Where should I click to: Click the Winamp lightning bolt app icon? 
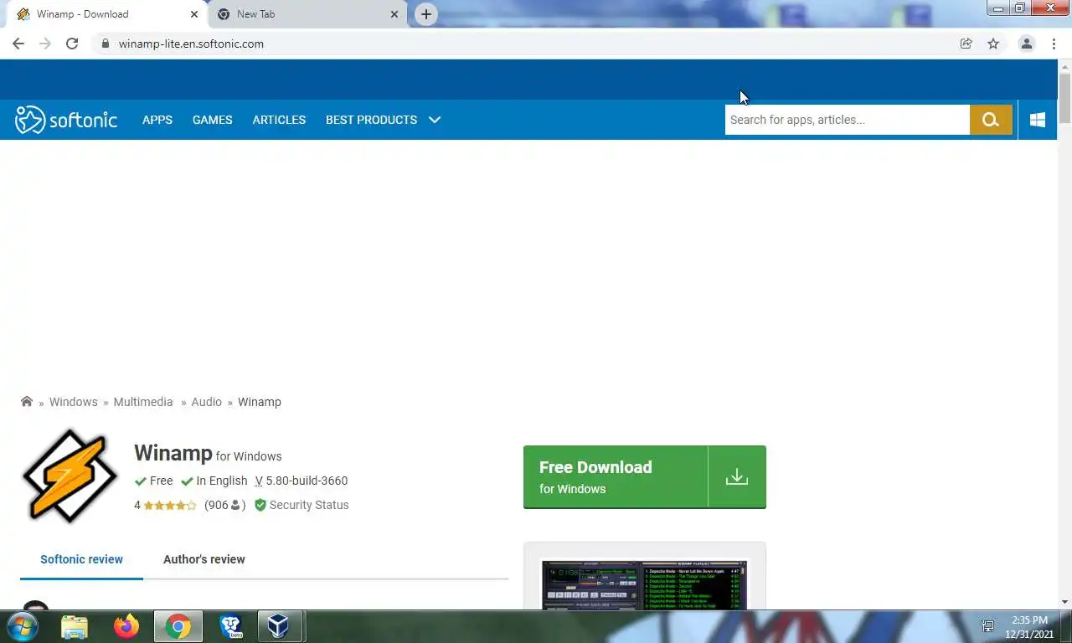(x=70, y=476)
